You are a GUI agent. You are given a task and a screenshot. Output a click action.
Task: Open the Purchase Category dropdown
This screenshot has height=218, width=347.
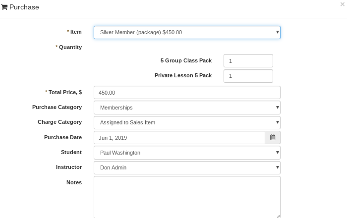[x=187, y=108]
